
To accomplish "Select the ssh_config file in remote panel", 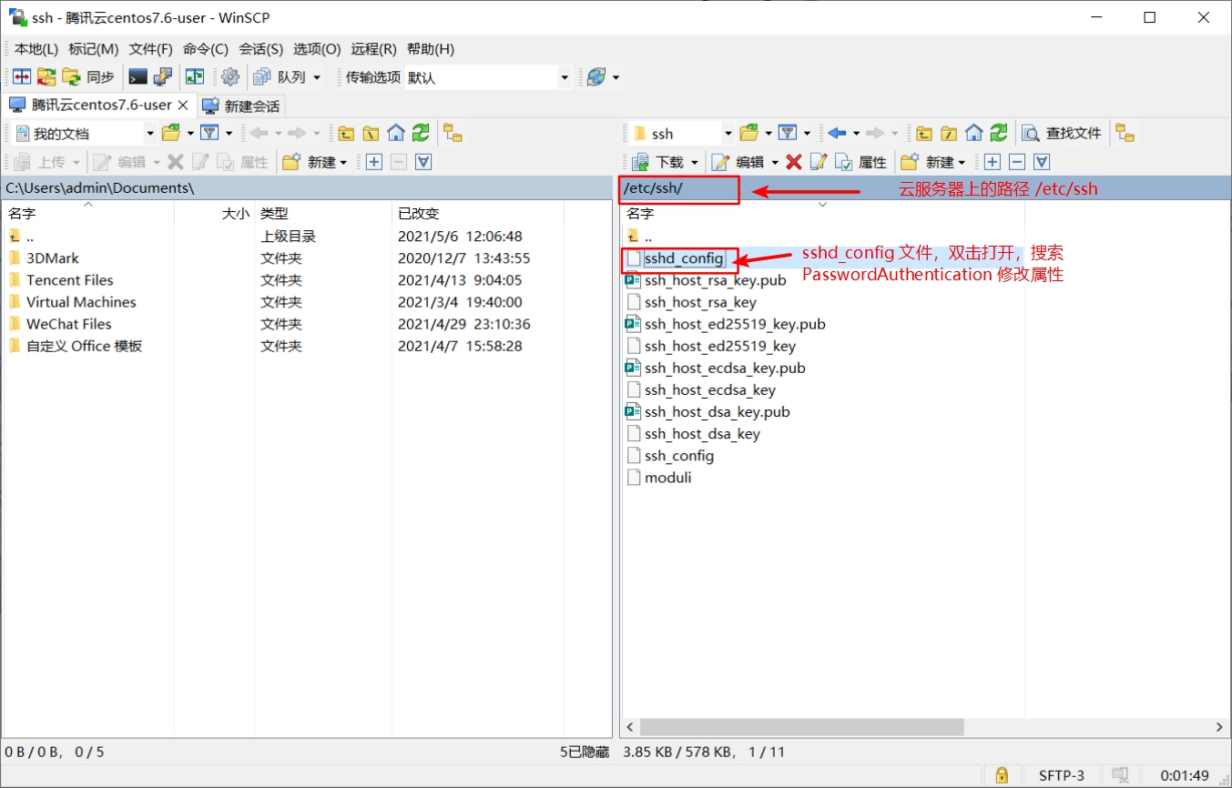I will coord(678,456).
